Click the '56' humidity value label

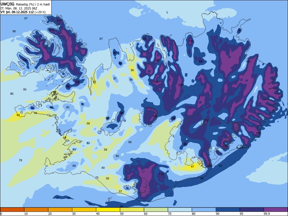(132, 70)
